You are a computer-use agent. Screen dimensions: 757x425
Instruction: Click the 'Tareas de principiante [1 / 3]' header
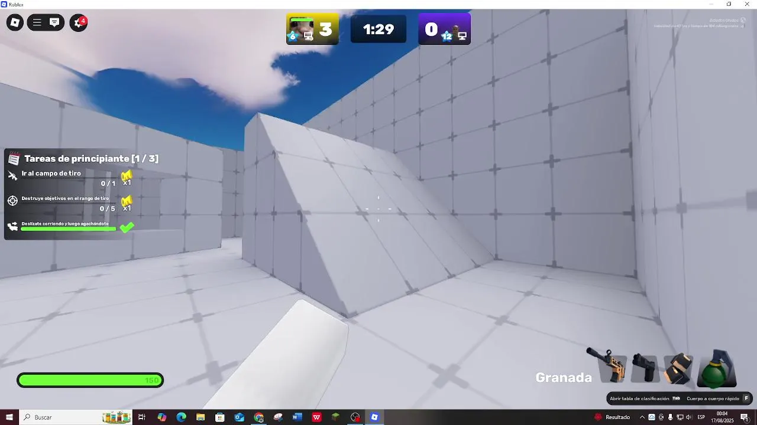coord(91,159)
